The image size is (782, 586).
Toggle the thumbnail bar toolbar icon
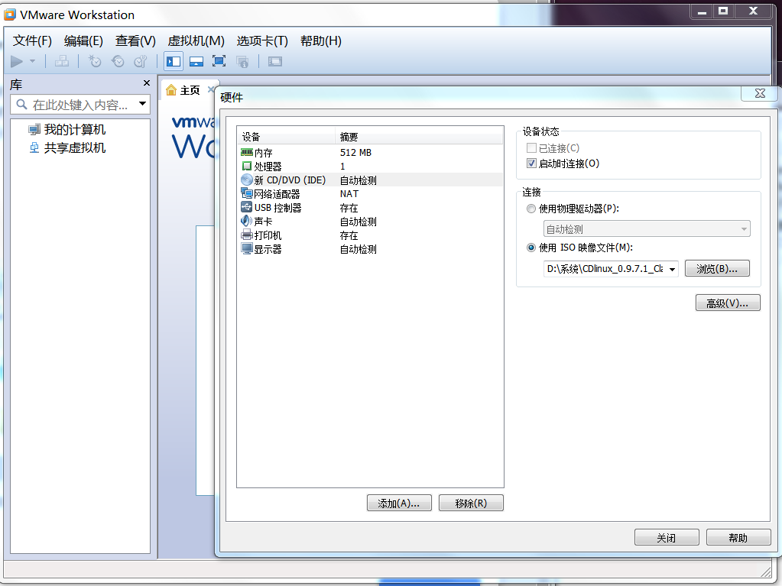click(x=196, y=61)
